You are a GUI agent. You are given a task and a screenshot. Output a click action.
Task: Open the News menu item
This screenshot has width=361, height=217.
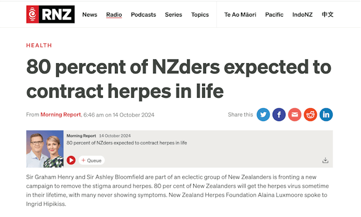(89, 15)
